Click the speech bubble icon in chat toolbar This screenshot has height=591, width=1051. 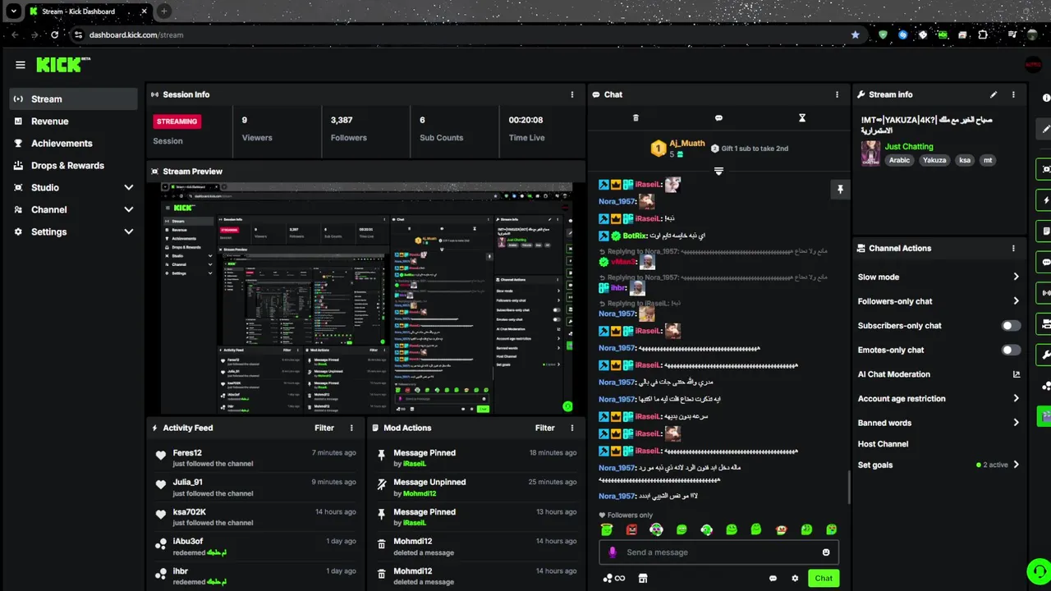pos(718,118)
